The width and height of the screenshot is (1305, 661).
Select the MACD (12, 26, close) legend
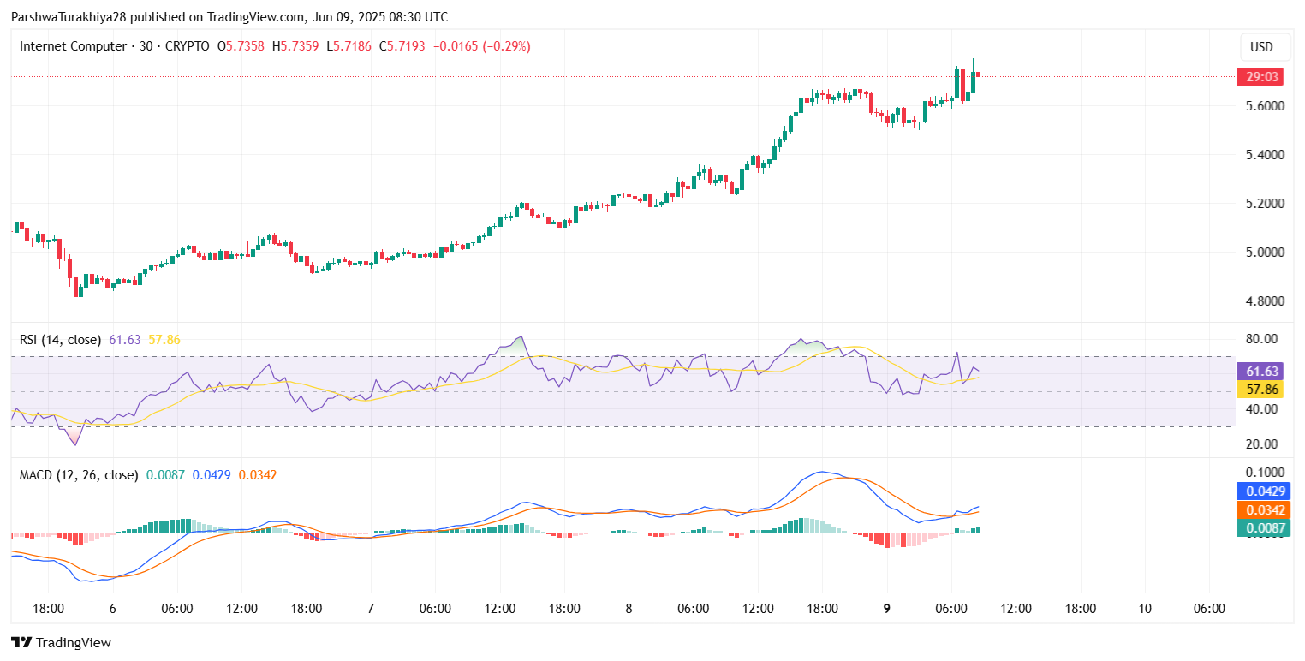79,474
